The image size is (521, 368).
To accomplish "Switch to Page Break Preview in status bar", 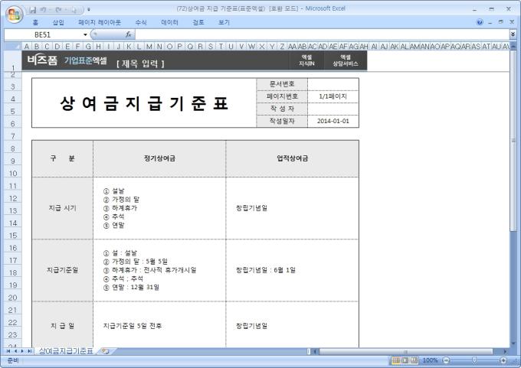I will 414,360.
